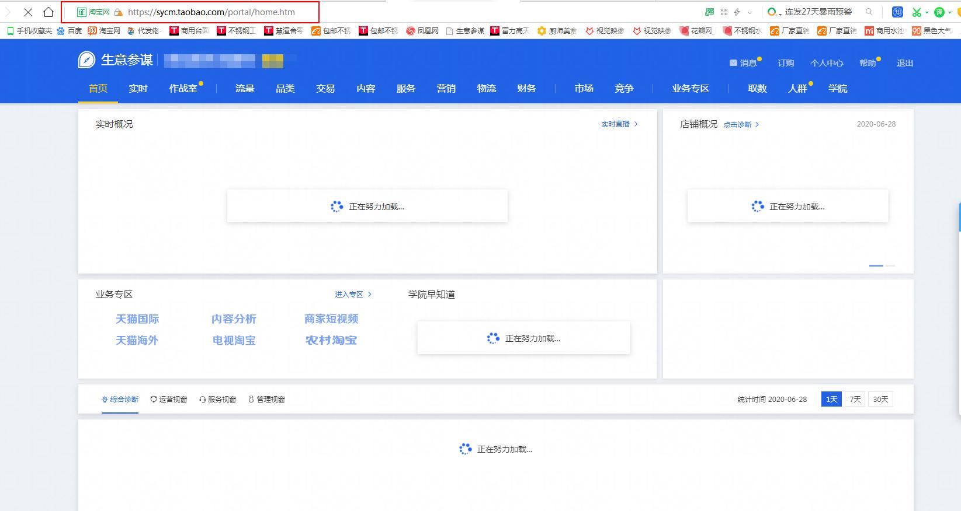Screen dimensions: 961x511
Task: Open the 手机收藏夹 bookmark
Action: tap(29, 30)
